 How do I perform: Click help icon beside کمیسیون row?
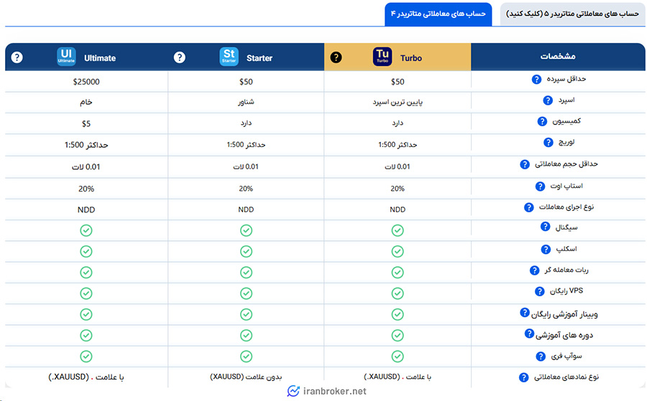(x=543, y=122)
